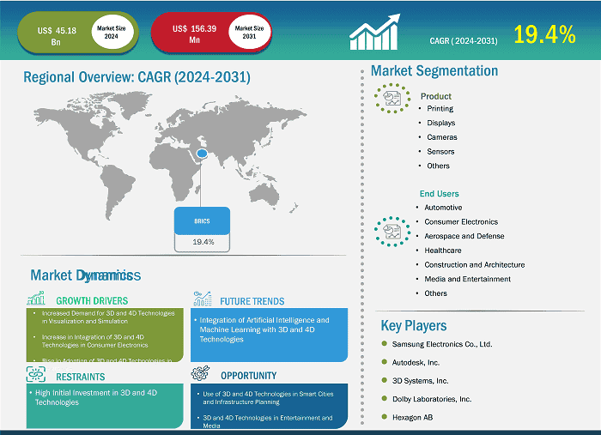Select the red US$ 156.39 Mn pill
Image resolution: width=601 pixels, height=435 pixels.
[211, 33]
